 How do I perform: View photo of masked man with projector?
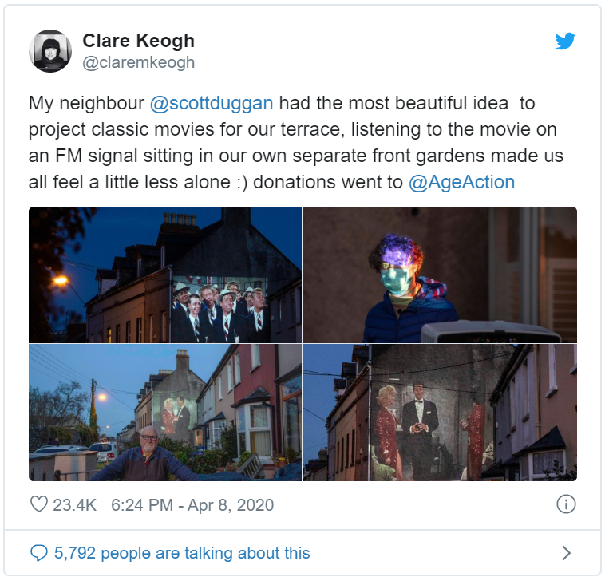[x=440, y=275]
